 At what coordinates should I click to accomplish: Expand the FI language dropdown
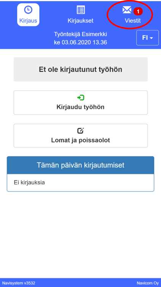click(147, 38)
